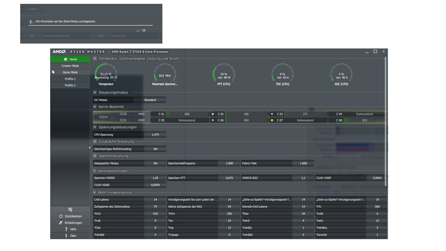Click Speicher-VDDIO value 1,35
The image size is (446, 251).
coord(155,178)
